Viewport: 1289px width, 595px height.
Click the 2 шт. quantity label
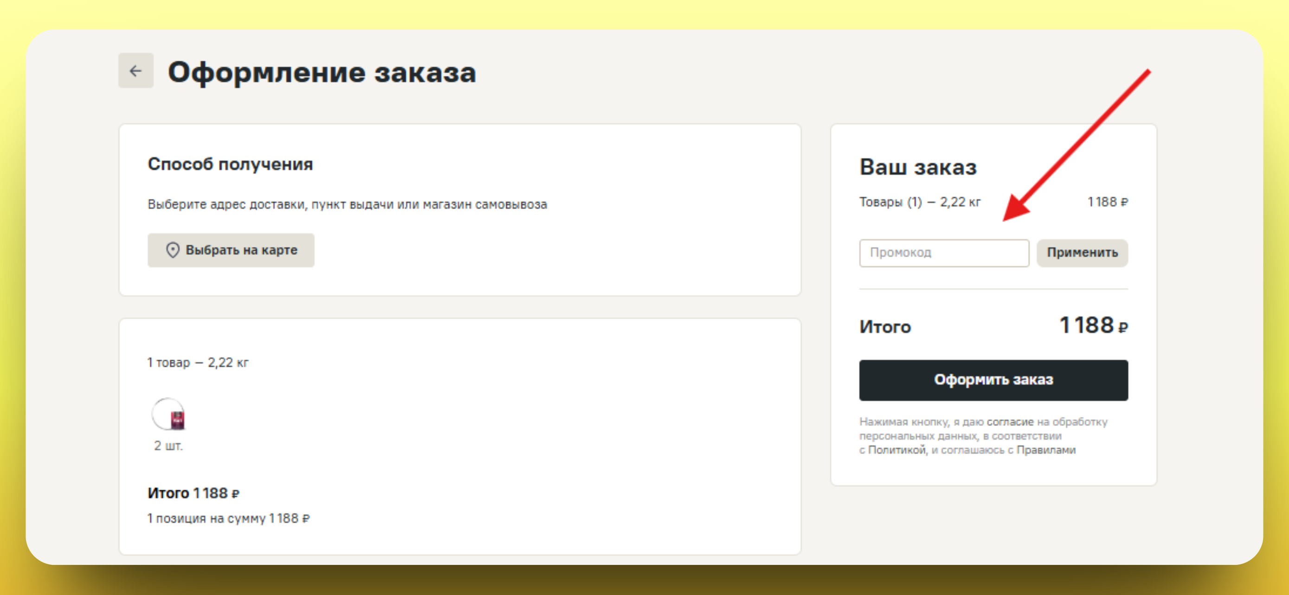pos(168,446)
